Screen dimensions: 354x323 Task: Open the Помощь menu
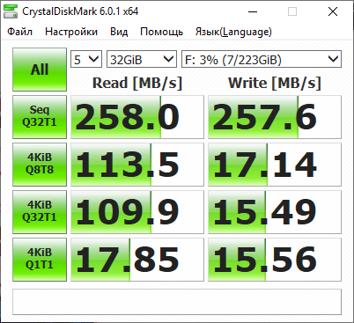pos(162,32)
